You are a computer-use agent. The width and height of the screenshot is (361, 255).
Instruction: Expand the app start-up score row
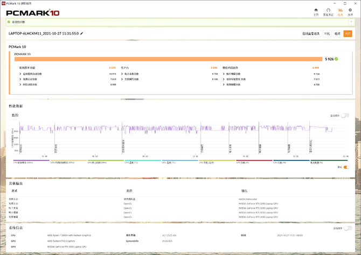tap(20, 74)
